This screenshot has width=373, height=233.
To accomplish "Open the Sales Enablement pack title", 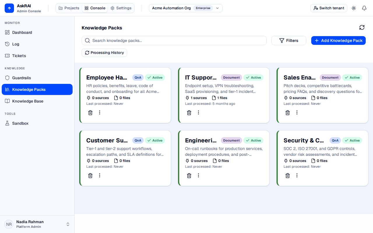I will [300, 77].
